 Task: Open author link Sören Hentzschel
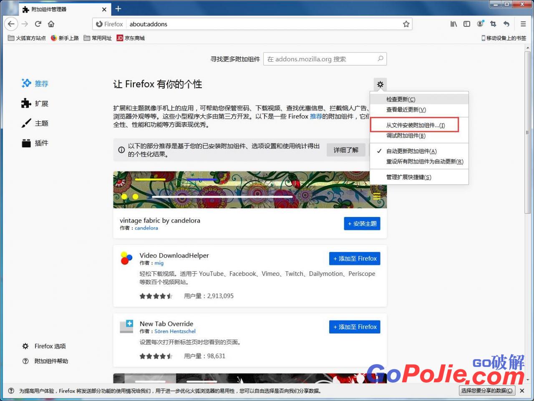pos(175,331)
